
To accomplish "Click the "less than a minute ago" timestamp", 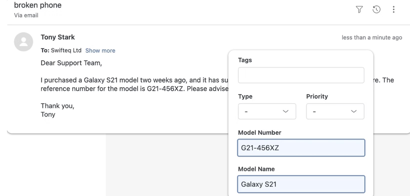I will pyautogui.click(x=372, y=37).
